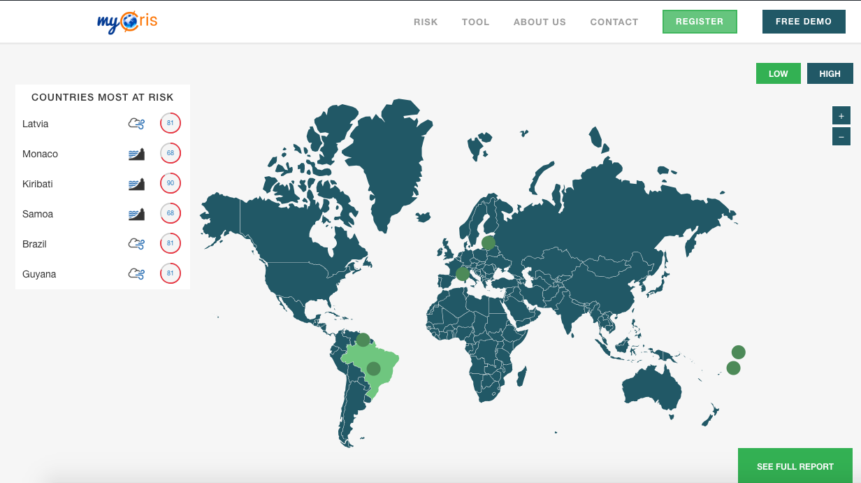Toggle the HIGH risk filter
This screenshot has width=861, height=483.
pos(830,73)
